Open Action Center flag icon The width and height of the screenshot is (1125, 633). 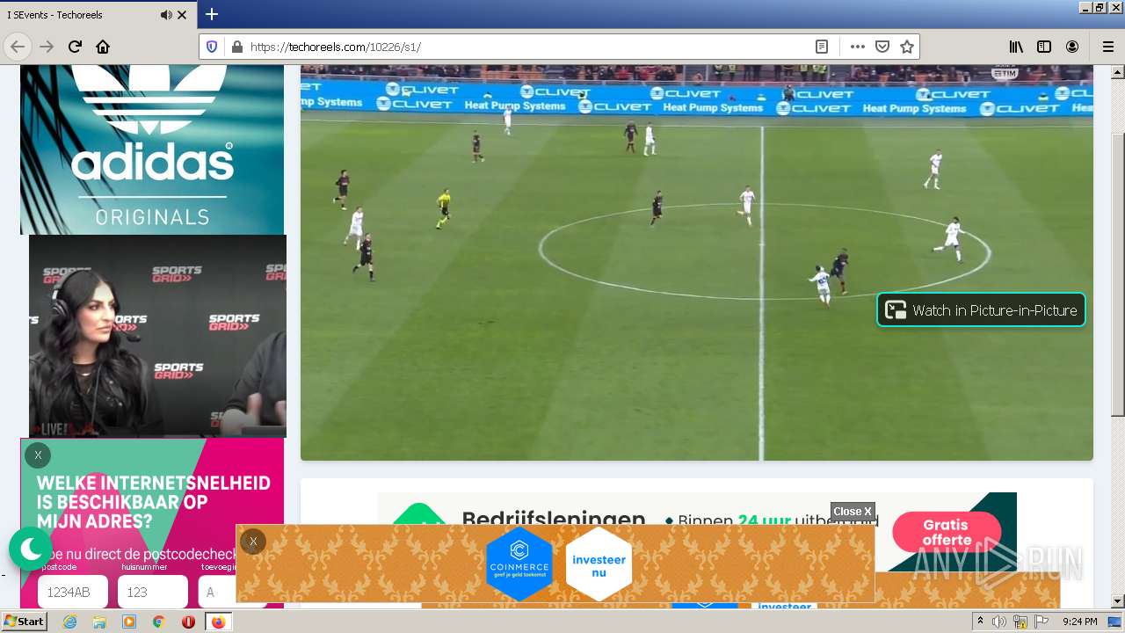1042,622
